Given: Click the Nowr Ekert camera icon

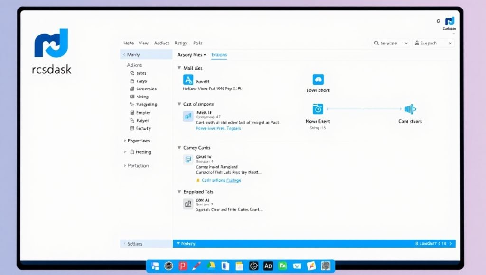Looking at the screenshot, I should point(318,109).
